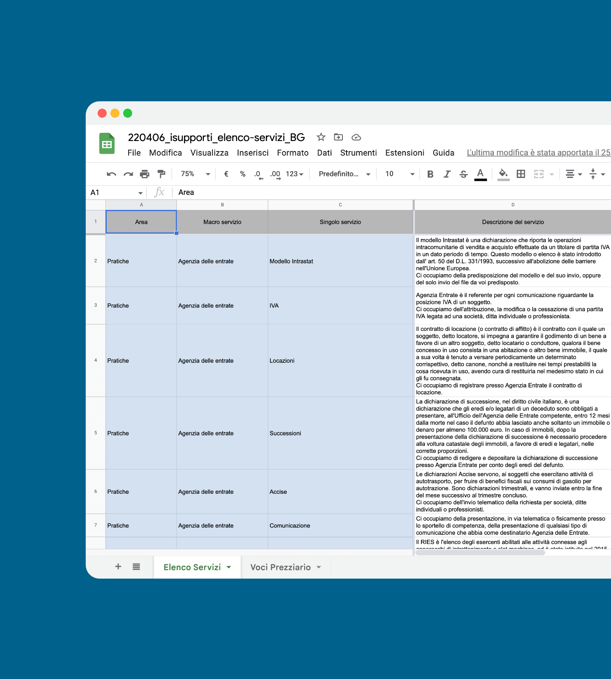The image size is (611, 679).
Task: Open the font size 10 dropdown
Action: [x=400, y=174]
